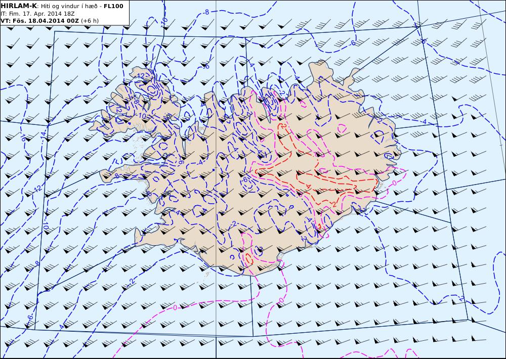Click the VT: Fös. 18.04.2014 00Z text
The image size is (506, 359).
coord(39,21)
